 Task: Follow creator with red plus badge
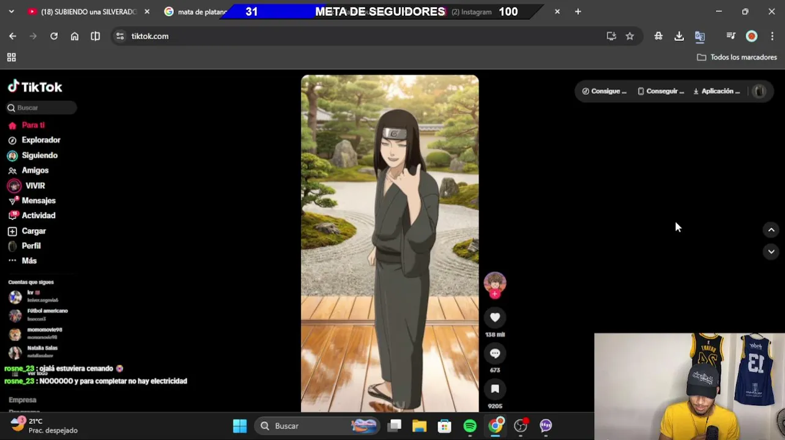click(x=495, y=294)
